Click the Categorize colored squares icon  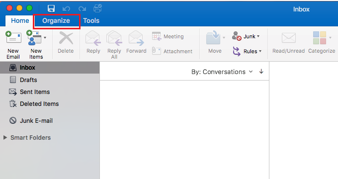320,38
